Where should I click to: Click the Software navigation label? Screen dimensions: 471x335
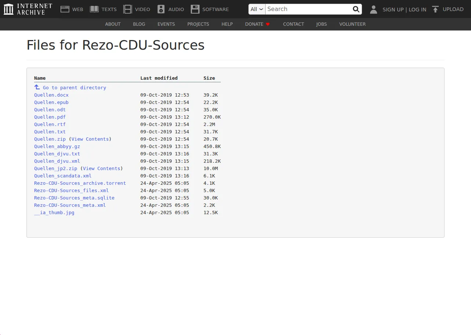click(216, 10)
